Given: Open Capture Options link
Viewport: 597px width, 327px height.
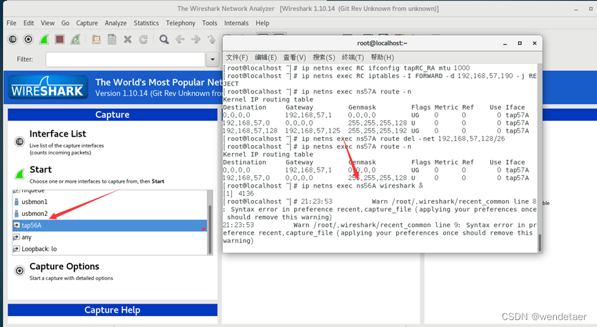Looking at the screenshot, I should (x=64, y=266).
